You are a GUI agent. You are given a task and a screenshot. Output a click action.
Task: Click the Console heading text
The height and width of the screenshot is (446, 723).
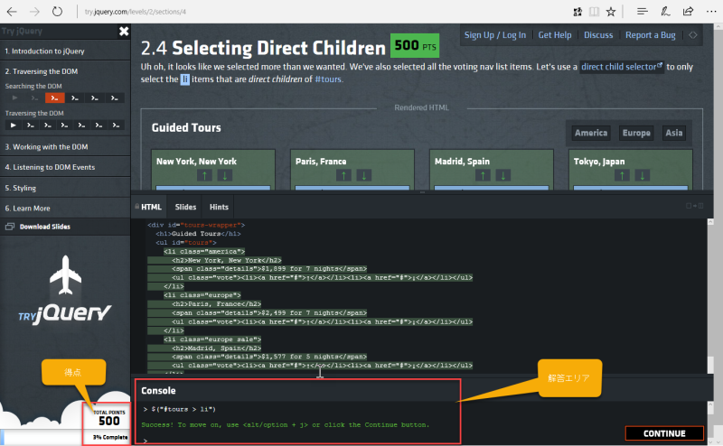pyautogui.click(x=158, y=391)
